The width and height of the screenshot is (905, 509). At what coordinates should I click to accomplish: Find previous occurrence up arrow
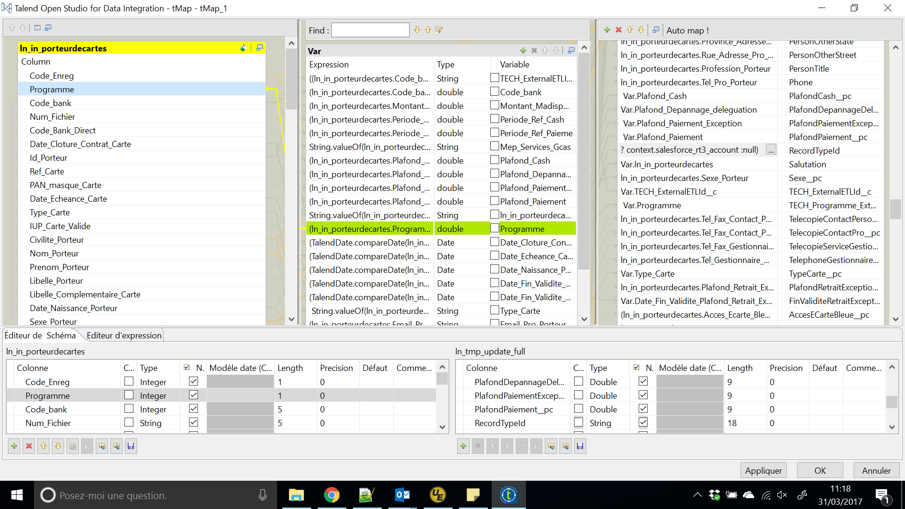(x=428, y=30)
